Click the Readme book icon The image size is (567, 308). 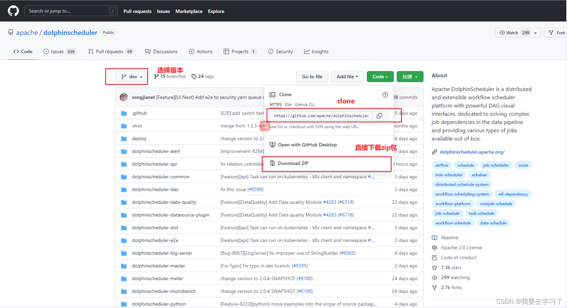[435, 238]
